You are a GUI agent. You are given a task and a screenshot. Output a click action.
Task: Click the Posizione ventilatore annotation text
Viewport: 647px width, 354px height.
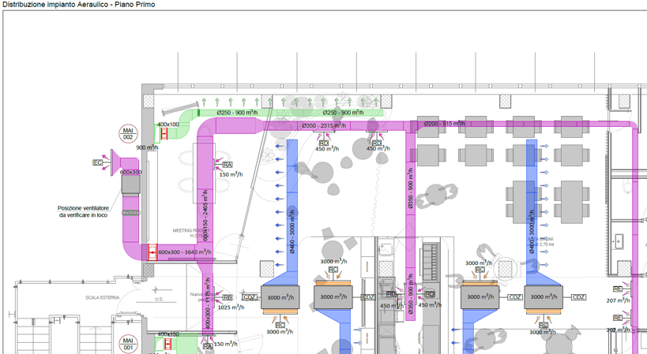(x=83, y=211)
